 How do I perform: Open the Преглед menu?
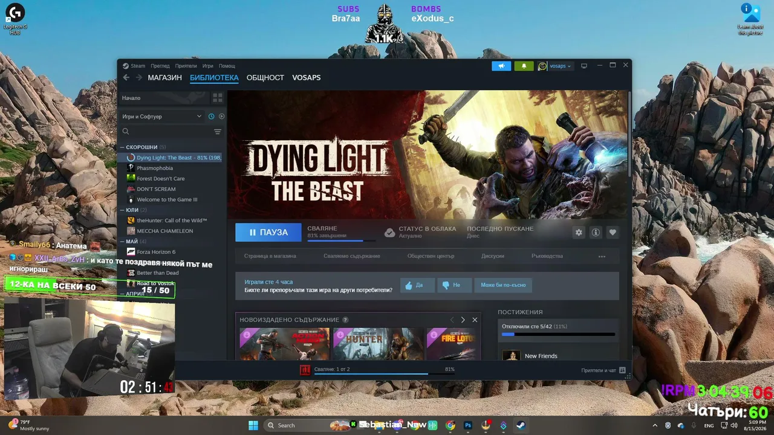pyautogui.click(x=160, y=66)
